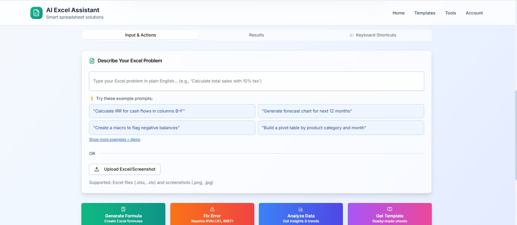Select the Input & Actions tab
Screen dimensions: 517x225
click(140, 35)
